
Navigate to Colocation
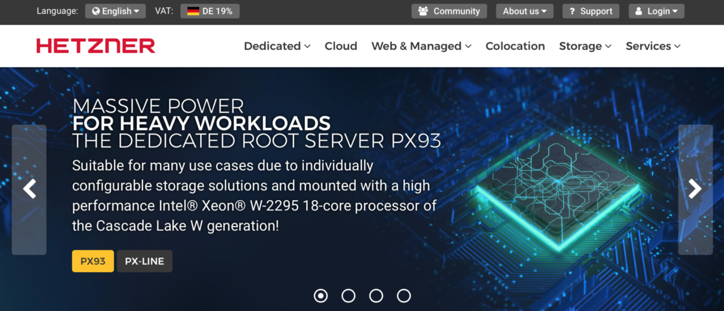[x=515, y=46]
